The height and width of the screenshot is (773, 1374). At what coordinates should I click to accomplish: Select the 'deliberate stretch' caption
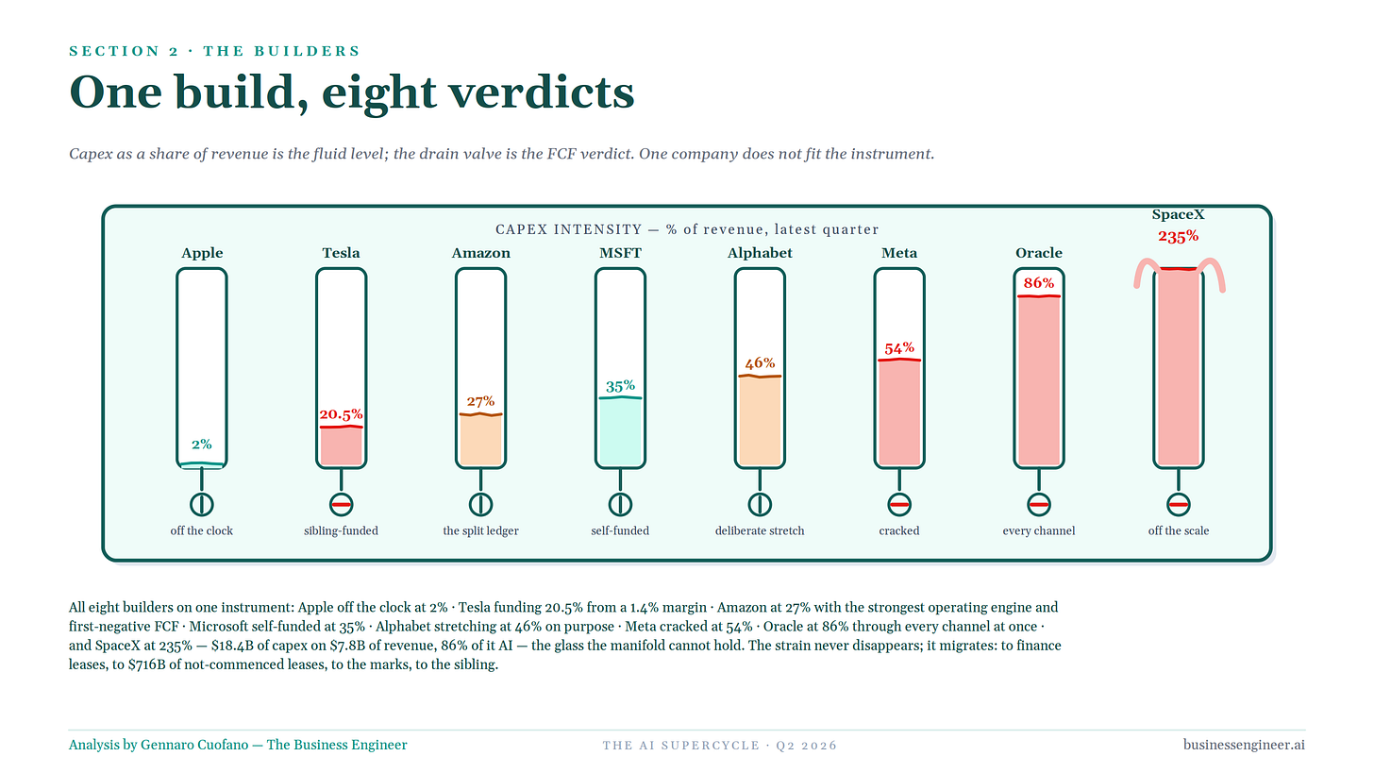point(760,530)
